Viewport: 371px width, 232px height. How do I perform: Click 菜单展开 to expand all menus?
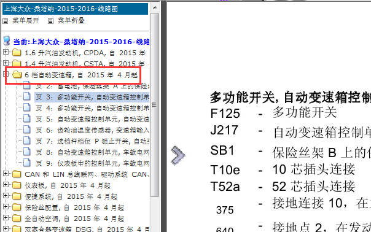point(26,21)
